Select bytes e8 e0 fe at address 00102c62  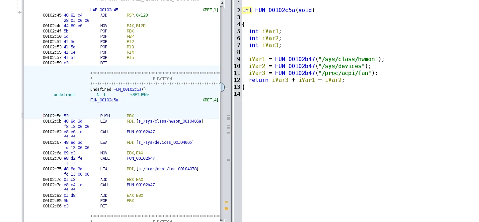(x=73, y=132)
